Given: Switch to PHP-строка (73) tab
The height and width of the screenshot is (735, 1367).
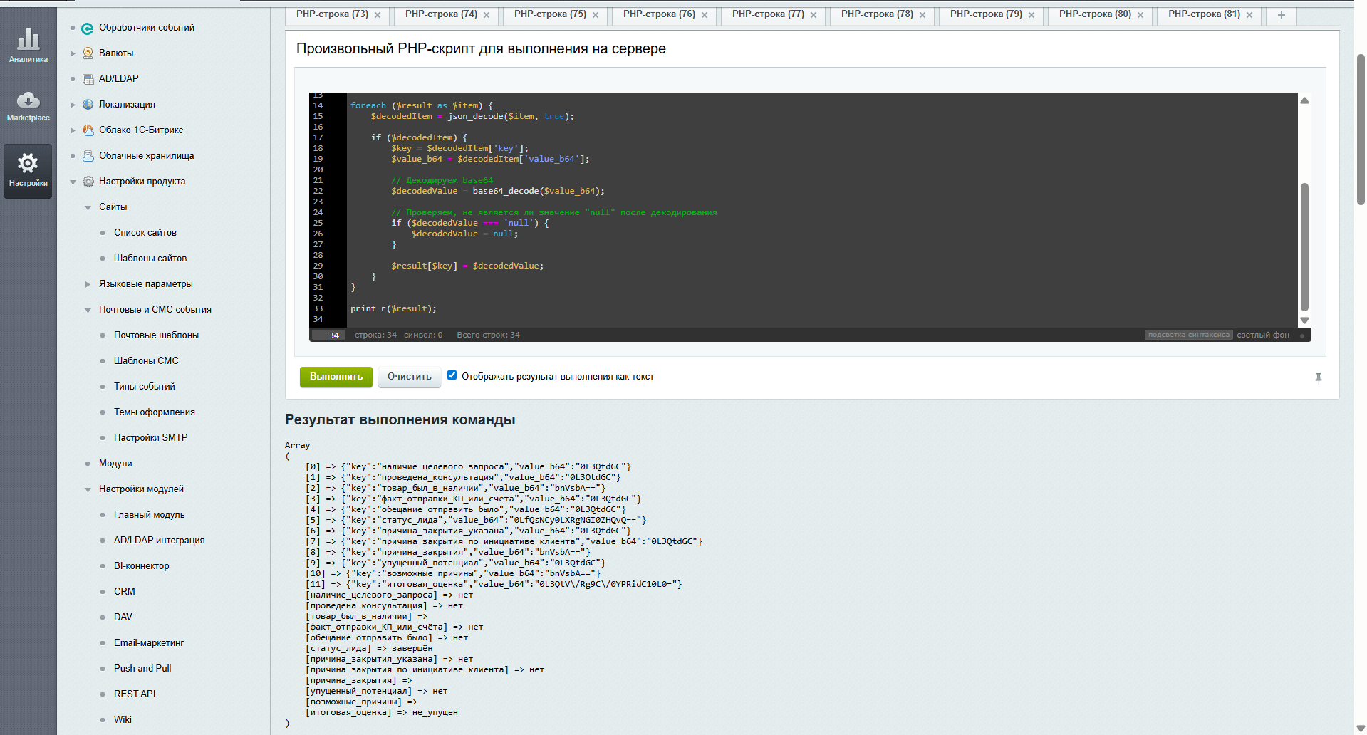Looking at the screenshot, I should [x=332, y=14].
